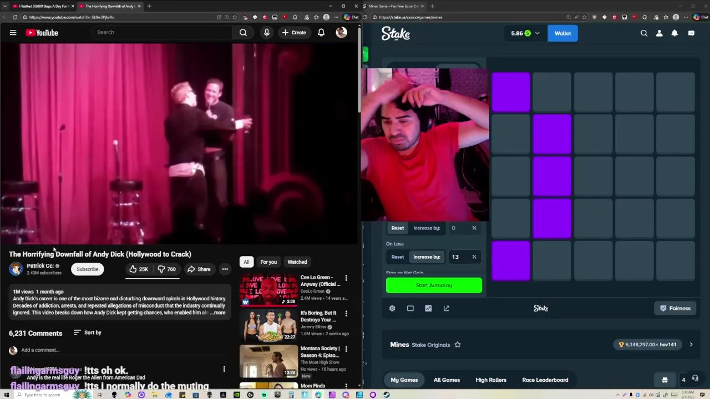Dislike the video showing 760
The width and height of the screenshot is (710, 399).
[166, 269]
